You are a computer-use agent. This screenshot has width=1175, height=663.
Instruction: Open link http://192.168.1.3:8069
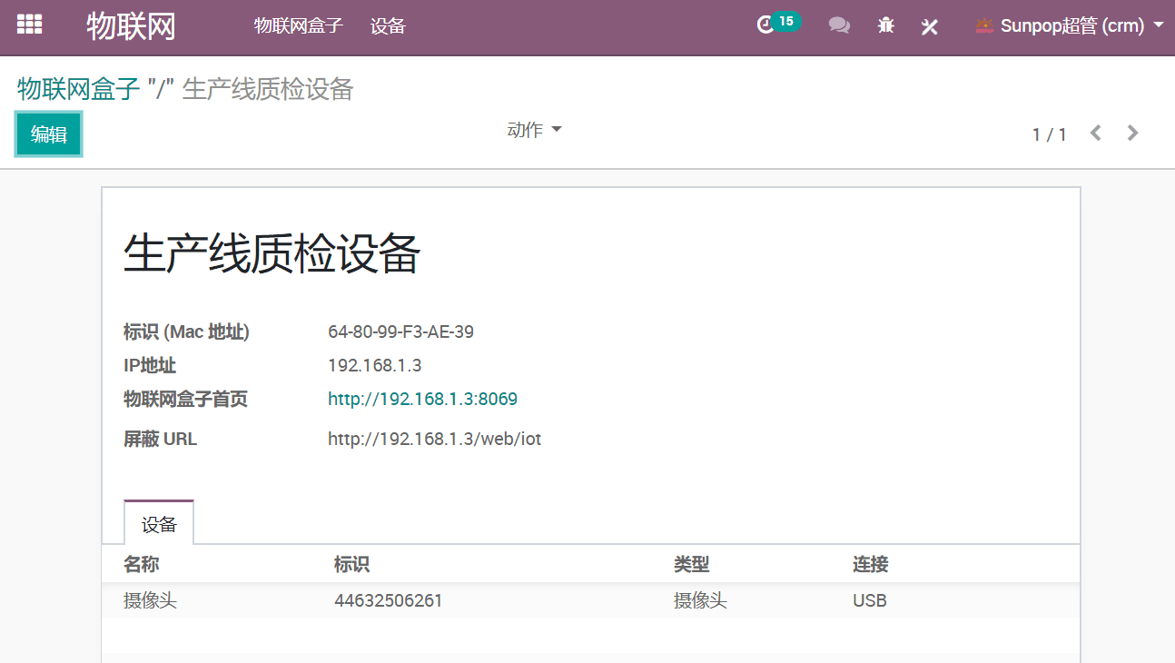point(422,400)
